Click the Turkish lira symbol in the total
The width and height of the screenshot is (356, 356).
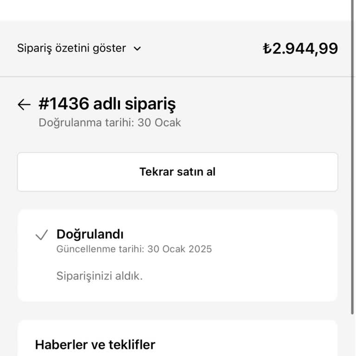pyautogui.click(x=267, y=49)
